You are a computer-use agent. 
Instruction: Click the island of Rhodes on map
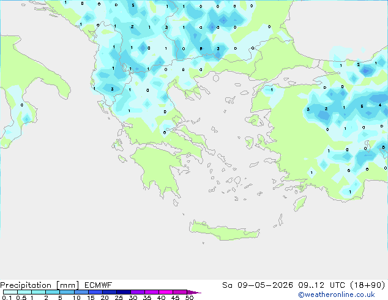click(x=300, y=203)
